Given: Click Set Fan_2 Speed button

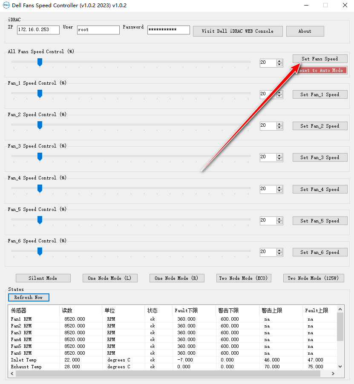Looking at the screenshot, I should (320, 126).
